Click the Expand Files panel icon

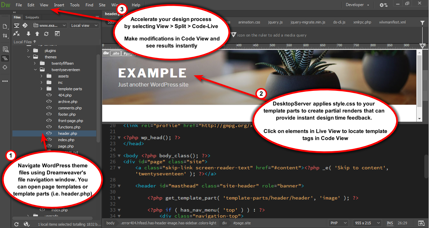click(57, 34)
